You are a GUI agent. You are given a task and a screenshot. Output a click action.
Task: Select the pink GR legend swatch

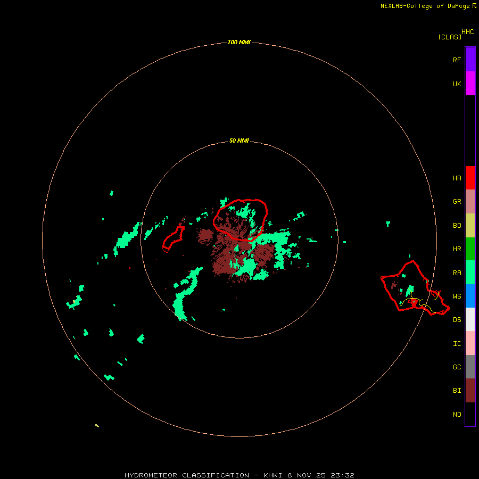470,202
